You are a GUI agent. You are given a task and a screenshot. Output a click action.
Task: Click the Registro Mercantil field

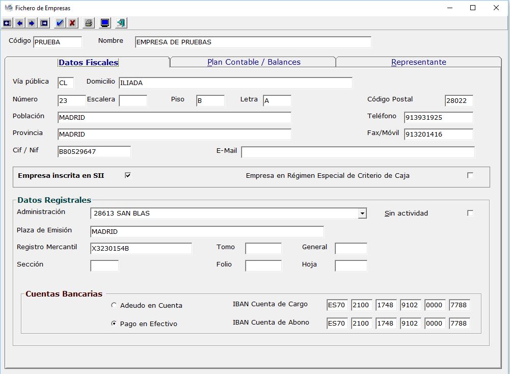coord(141,249)
